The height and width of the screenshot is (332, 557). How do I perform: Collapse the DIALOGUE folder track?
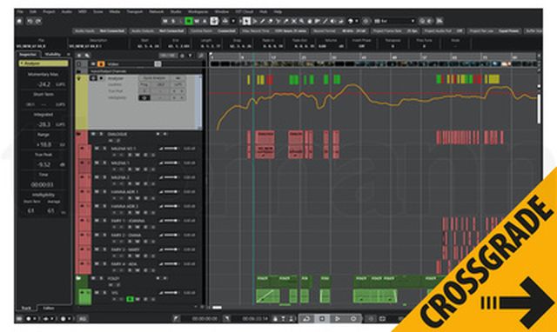click(x=79, y=134)
